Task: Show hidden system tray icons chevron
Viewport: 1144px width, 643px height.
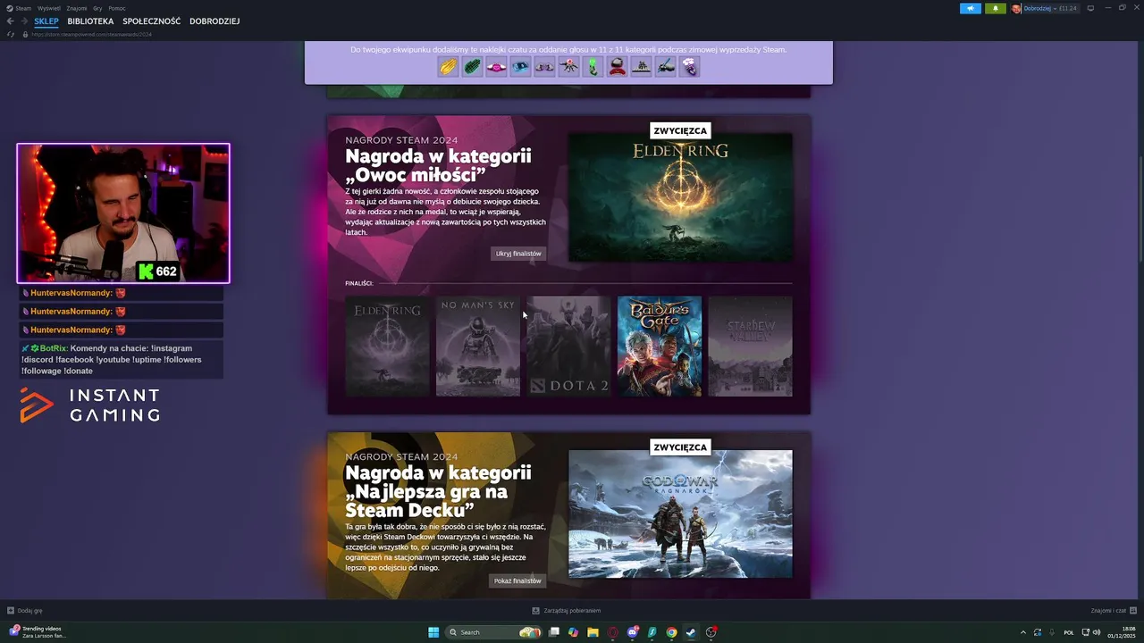Action: click(x=1023, y=632)
